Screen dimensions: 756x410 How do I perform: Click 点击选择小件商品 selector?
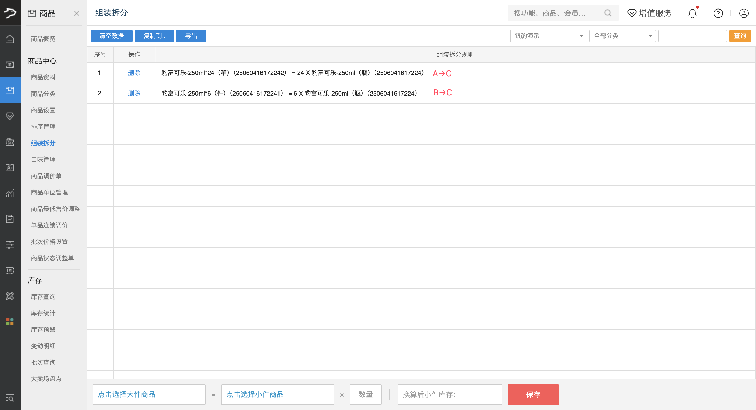pos(278,394)
